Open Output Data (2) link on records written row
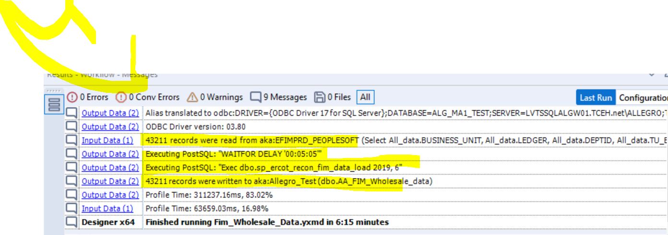 click(x=110, y=181)
